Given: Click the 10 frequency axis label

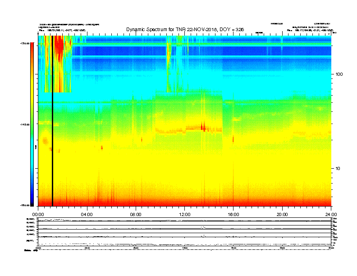Looking at the screenshot, I should (338, 169).
